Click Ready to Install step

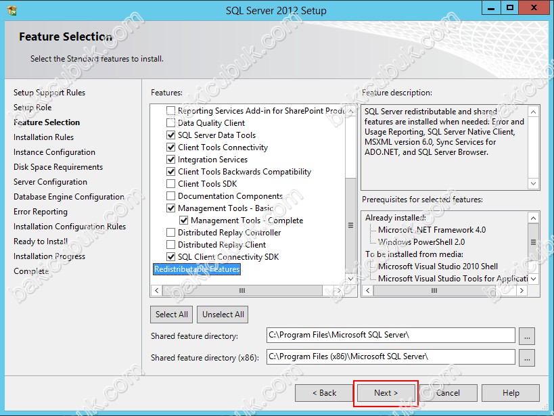coord(41,241)
